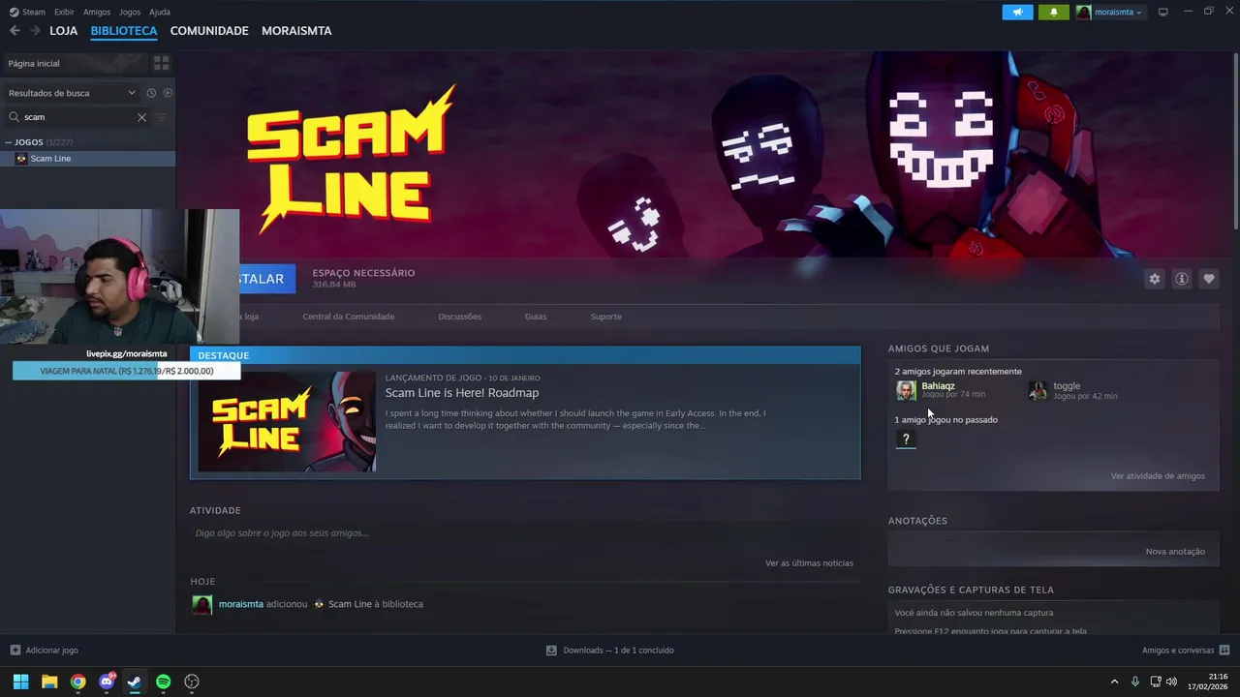Click the library search field containing scam
1240x697 pixels.
pyautogui.click(x=77, y=117)
